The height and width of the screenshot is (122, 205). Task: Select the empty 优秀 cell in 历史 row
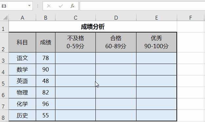[x=156, y=115]
